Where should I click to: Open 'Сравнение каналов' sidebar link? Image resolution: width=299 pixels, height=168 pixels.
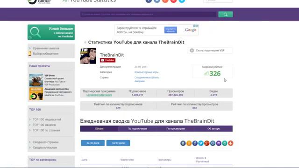point(46,48)
